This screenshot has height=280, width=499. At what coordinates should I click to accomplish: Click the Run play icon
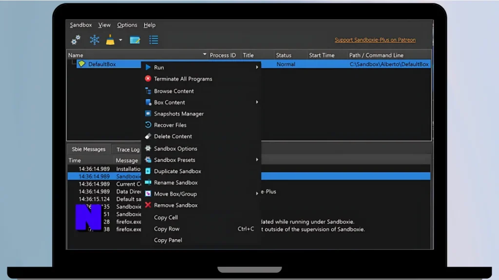tap(148, 67)
